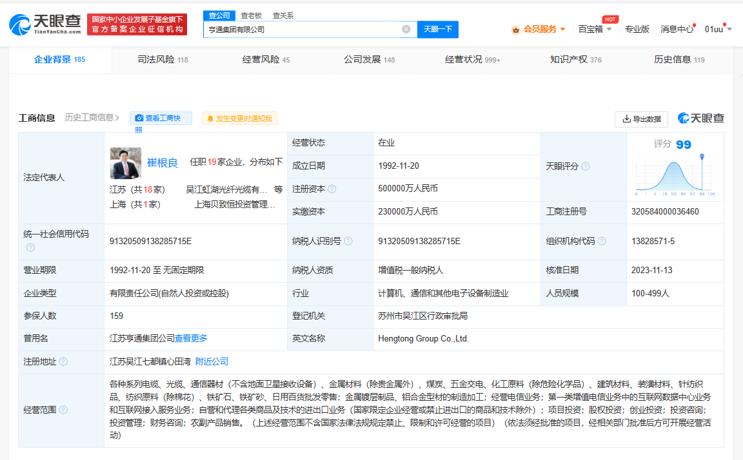Click the 天眼一下 search button
Viewport: 743px width, 460px height.
(438, 29)
